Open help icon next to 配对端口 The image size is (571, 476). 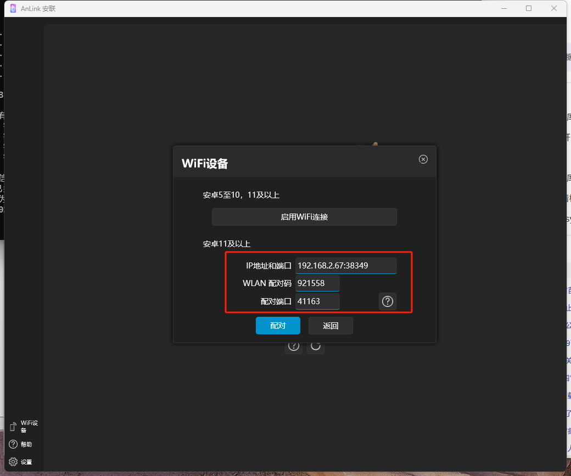(388, 301)
